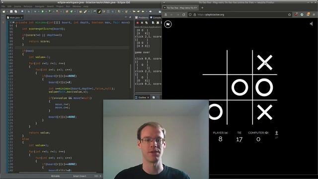Click the TIE score value 17

[x=239, y=139]
